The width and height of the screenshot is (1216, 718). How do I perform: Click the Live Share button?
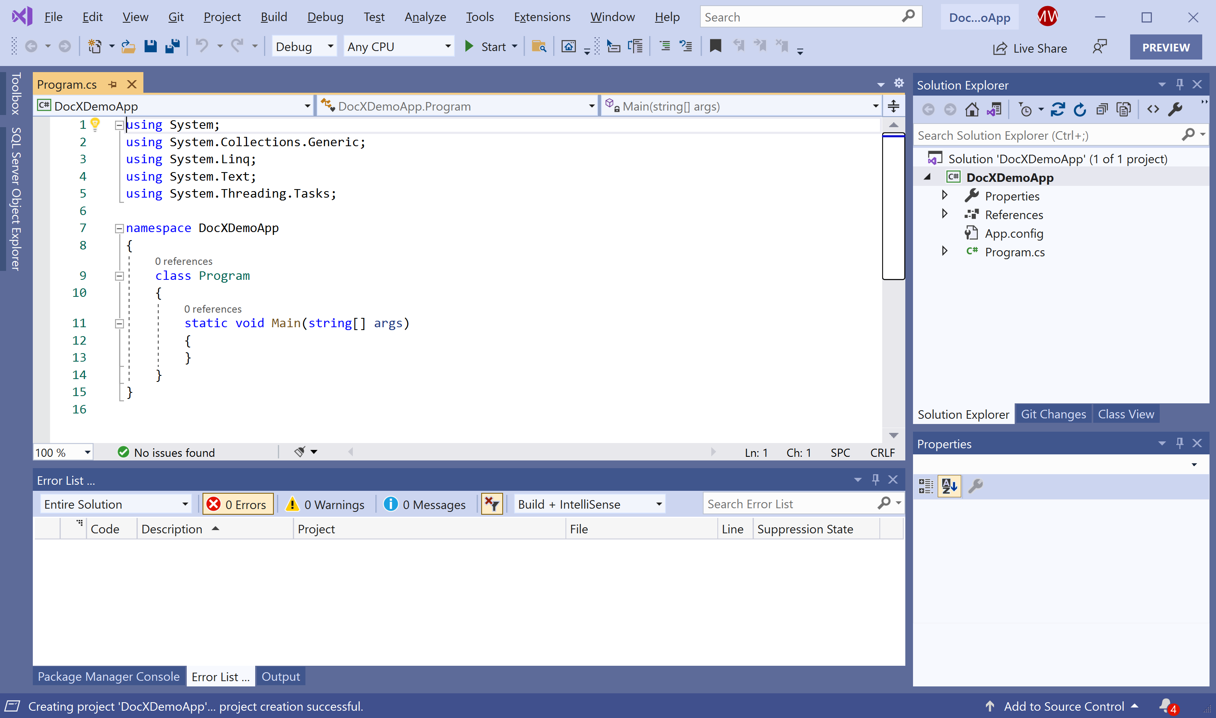[x=1030, y=48]
